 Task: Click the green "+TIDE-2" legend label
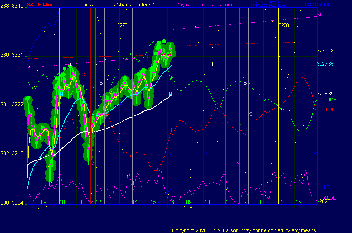point(332,100)
